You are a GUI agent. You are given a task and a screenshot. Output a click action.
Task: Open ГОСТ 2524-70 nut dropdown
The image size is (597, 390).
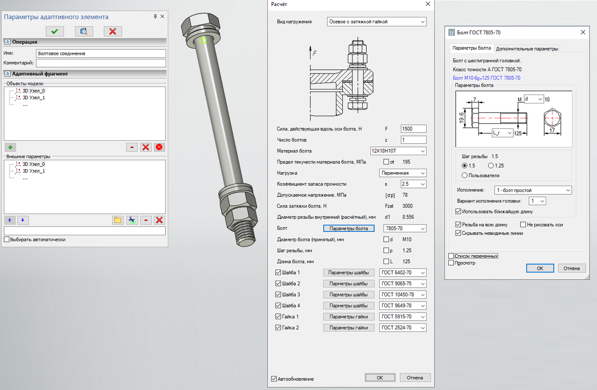(402, 328)
